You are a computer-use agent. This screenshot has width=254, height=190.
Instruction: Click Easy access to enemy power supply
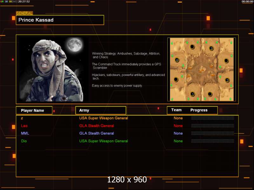pos(117,85)
